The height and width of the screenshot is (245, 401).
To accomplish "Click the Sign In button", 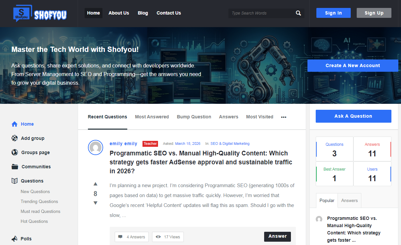I will pos(333,13).
